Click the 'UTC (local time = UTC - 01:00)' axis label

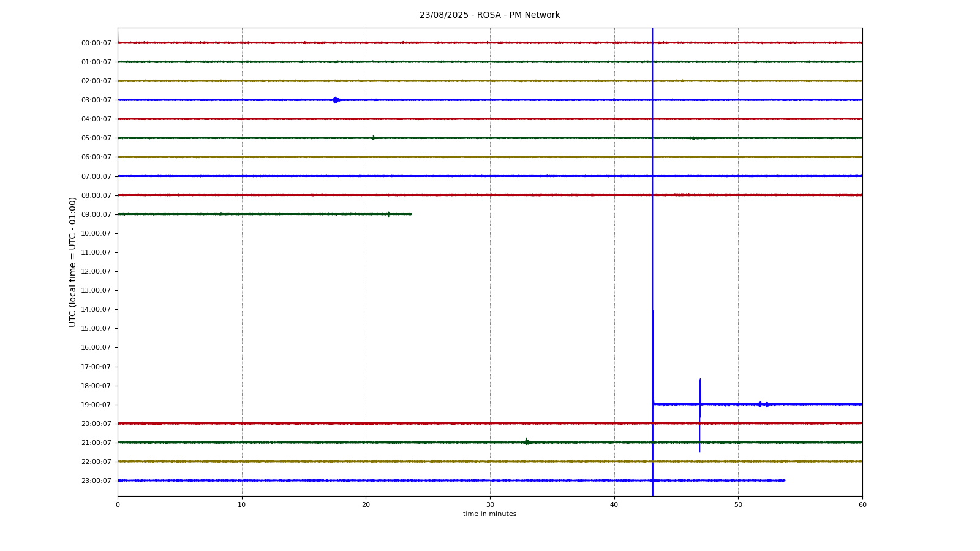73,262
